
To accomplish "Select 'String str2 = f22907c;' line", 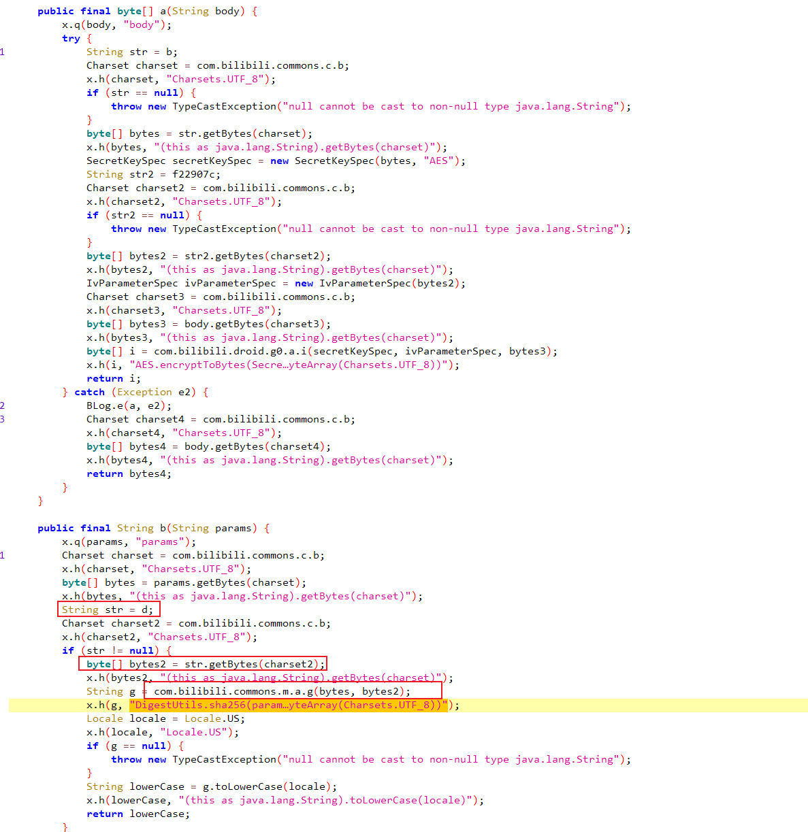I will point(153,174).
